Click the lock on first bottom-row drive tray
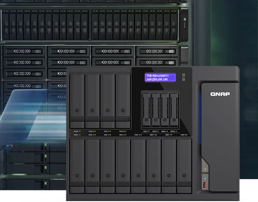 77,176
